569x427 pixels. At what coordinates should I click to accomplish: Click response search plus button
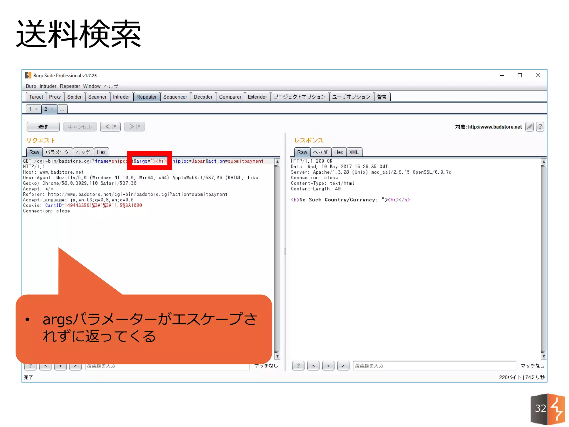[x=328, y=366]
